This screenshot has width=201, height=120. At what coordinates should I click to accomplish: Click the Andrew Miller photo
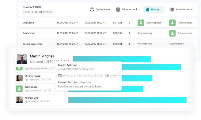[19, 100]
